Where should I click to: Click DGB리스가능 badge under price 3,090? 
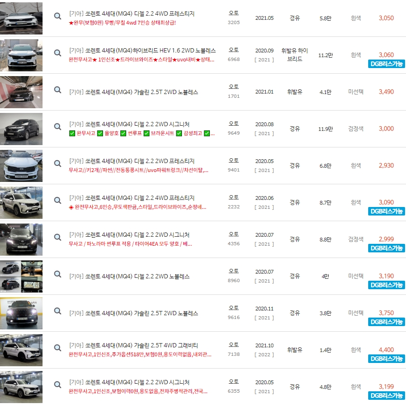tap(386, 211)
